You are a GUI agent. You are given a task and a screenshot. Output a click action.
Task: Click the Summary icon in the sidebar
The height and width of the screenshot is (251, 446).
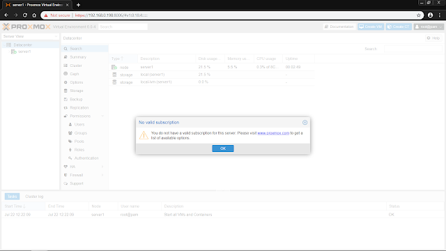coord(66,57)
